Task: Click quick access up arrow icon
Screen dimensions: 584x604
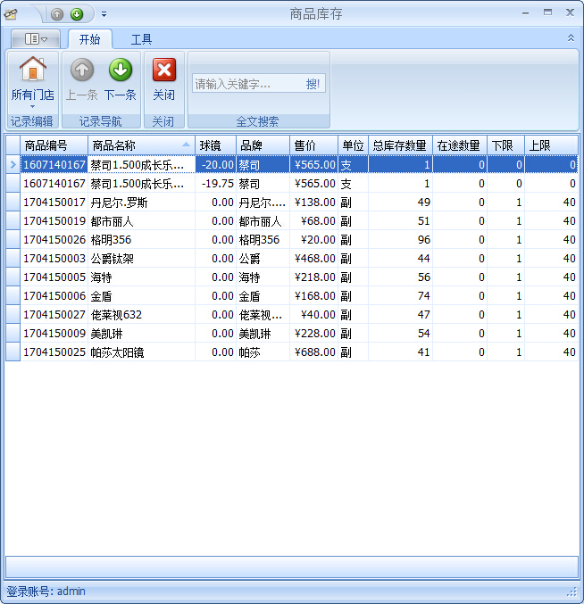Action: click(57, 14)
